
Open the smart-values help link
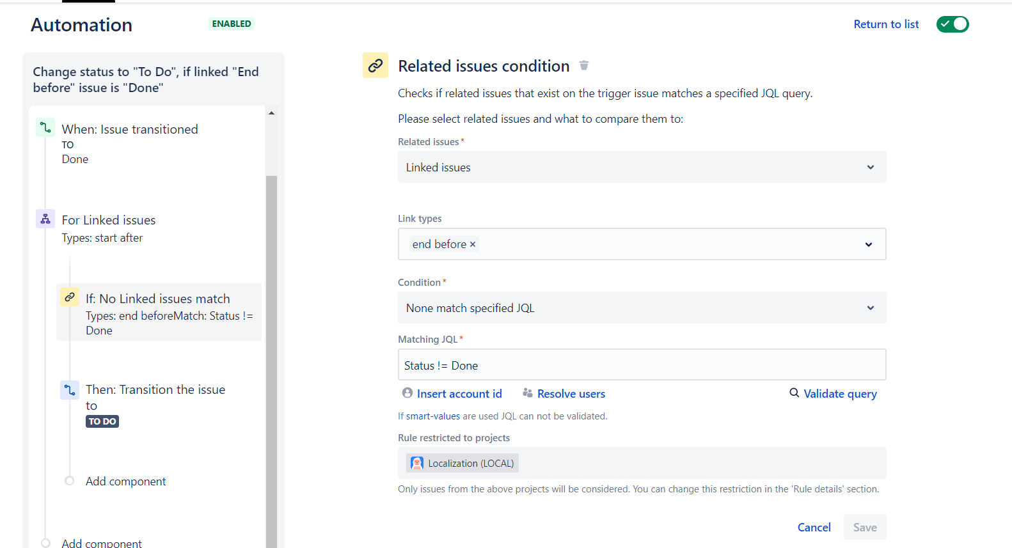click(x=433, y=416)
